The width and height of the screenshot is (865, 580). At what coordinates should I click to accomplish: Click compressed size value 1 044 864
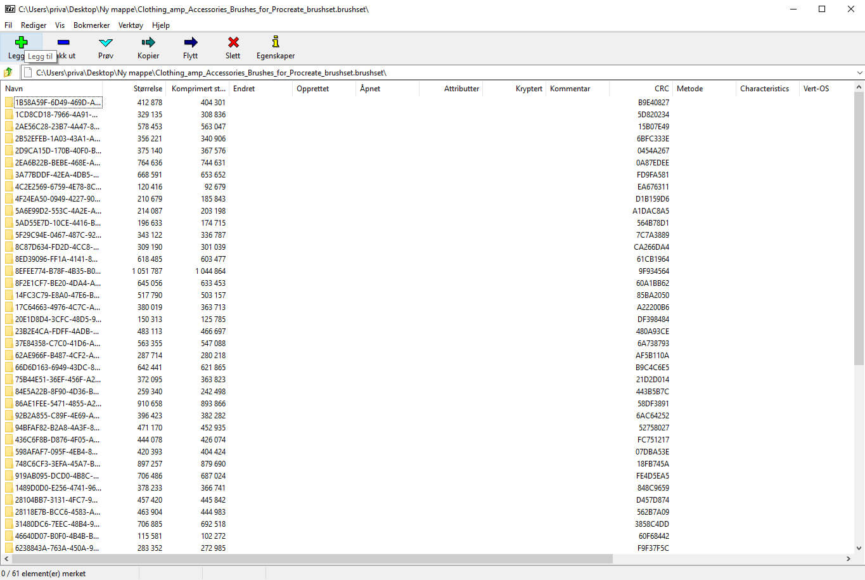[x=210, y=271]
